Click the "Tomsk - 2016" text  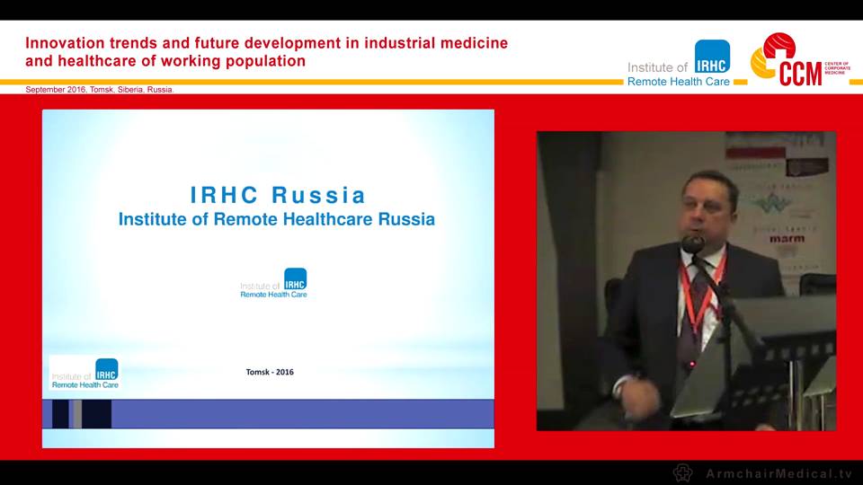[270, 372]
